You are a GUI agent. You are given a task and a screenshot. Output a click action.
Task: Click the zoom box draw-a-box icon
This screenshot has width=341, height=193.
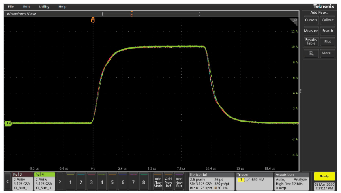311,53
